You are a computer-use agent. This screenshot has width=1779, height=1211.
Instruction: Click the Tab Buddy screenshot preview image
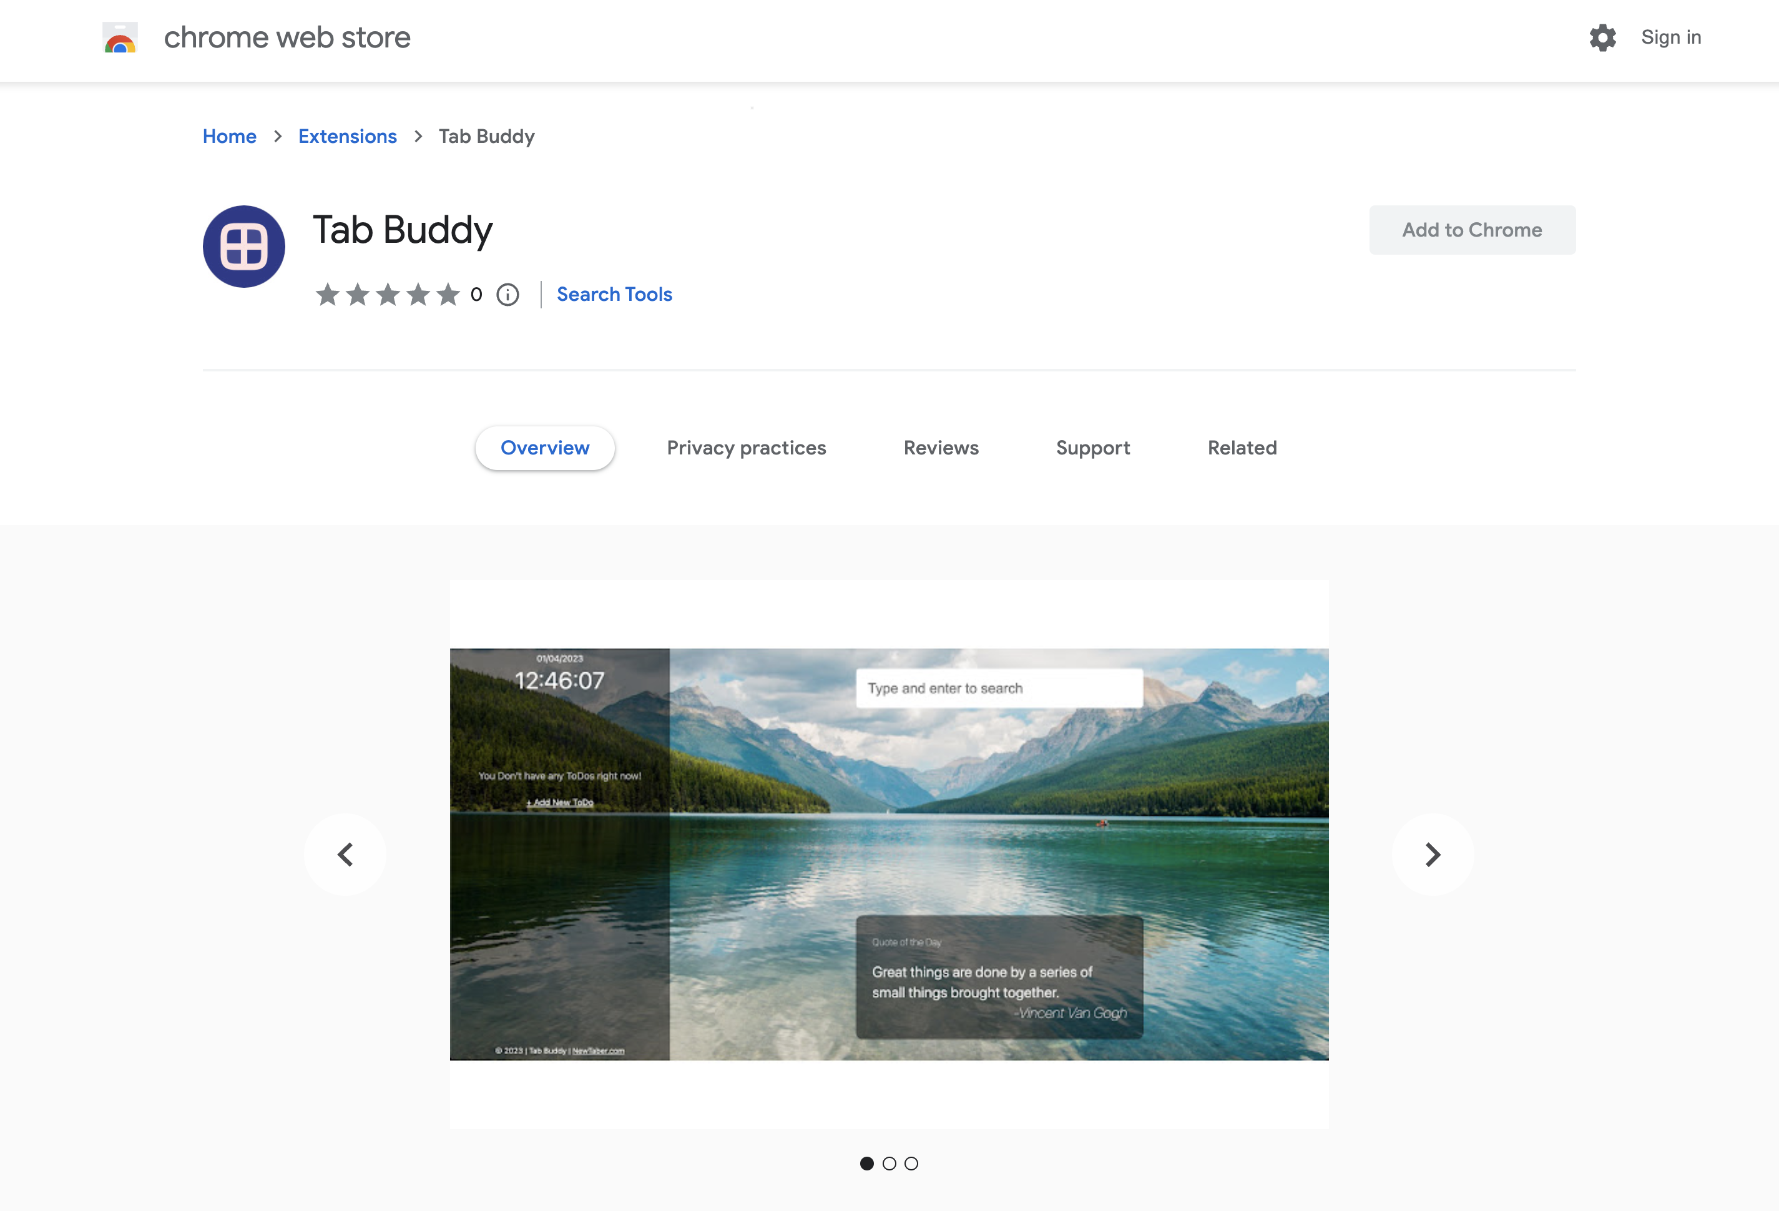(889, 855)
